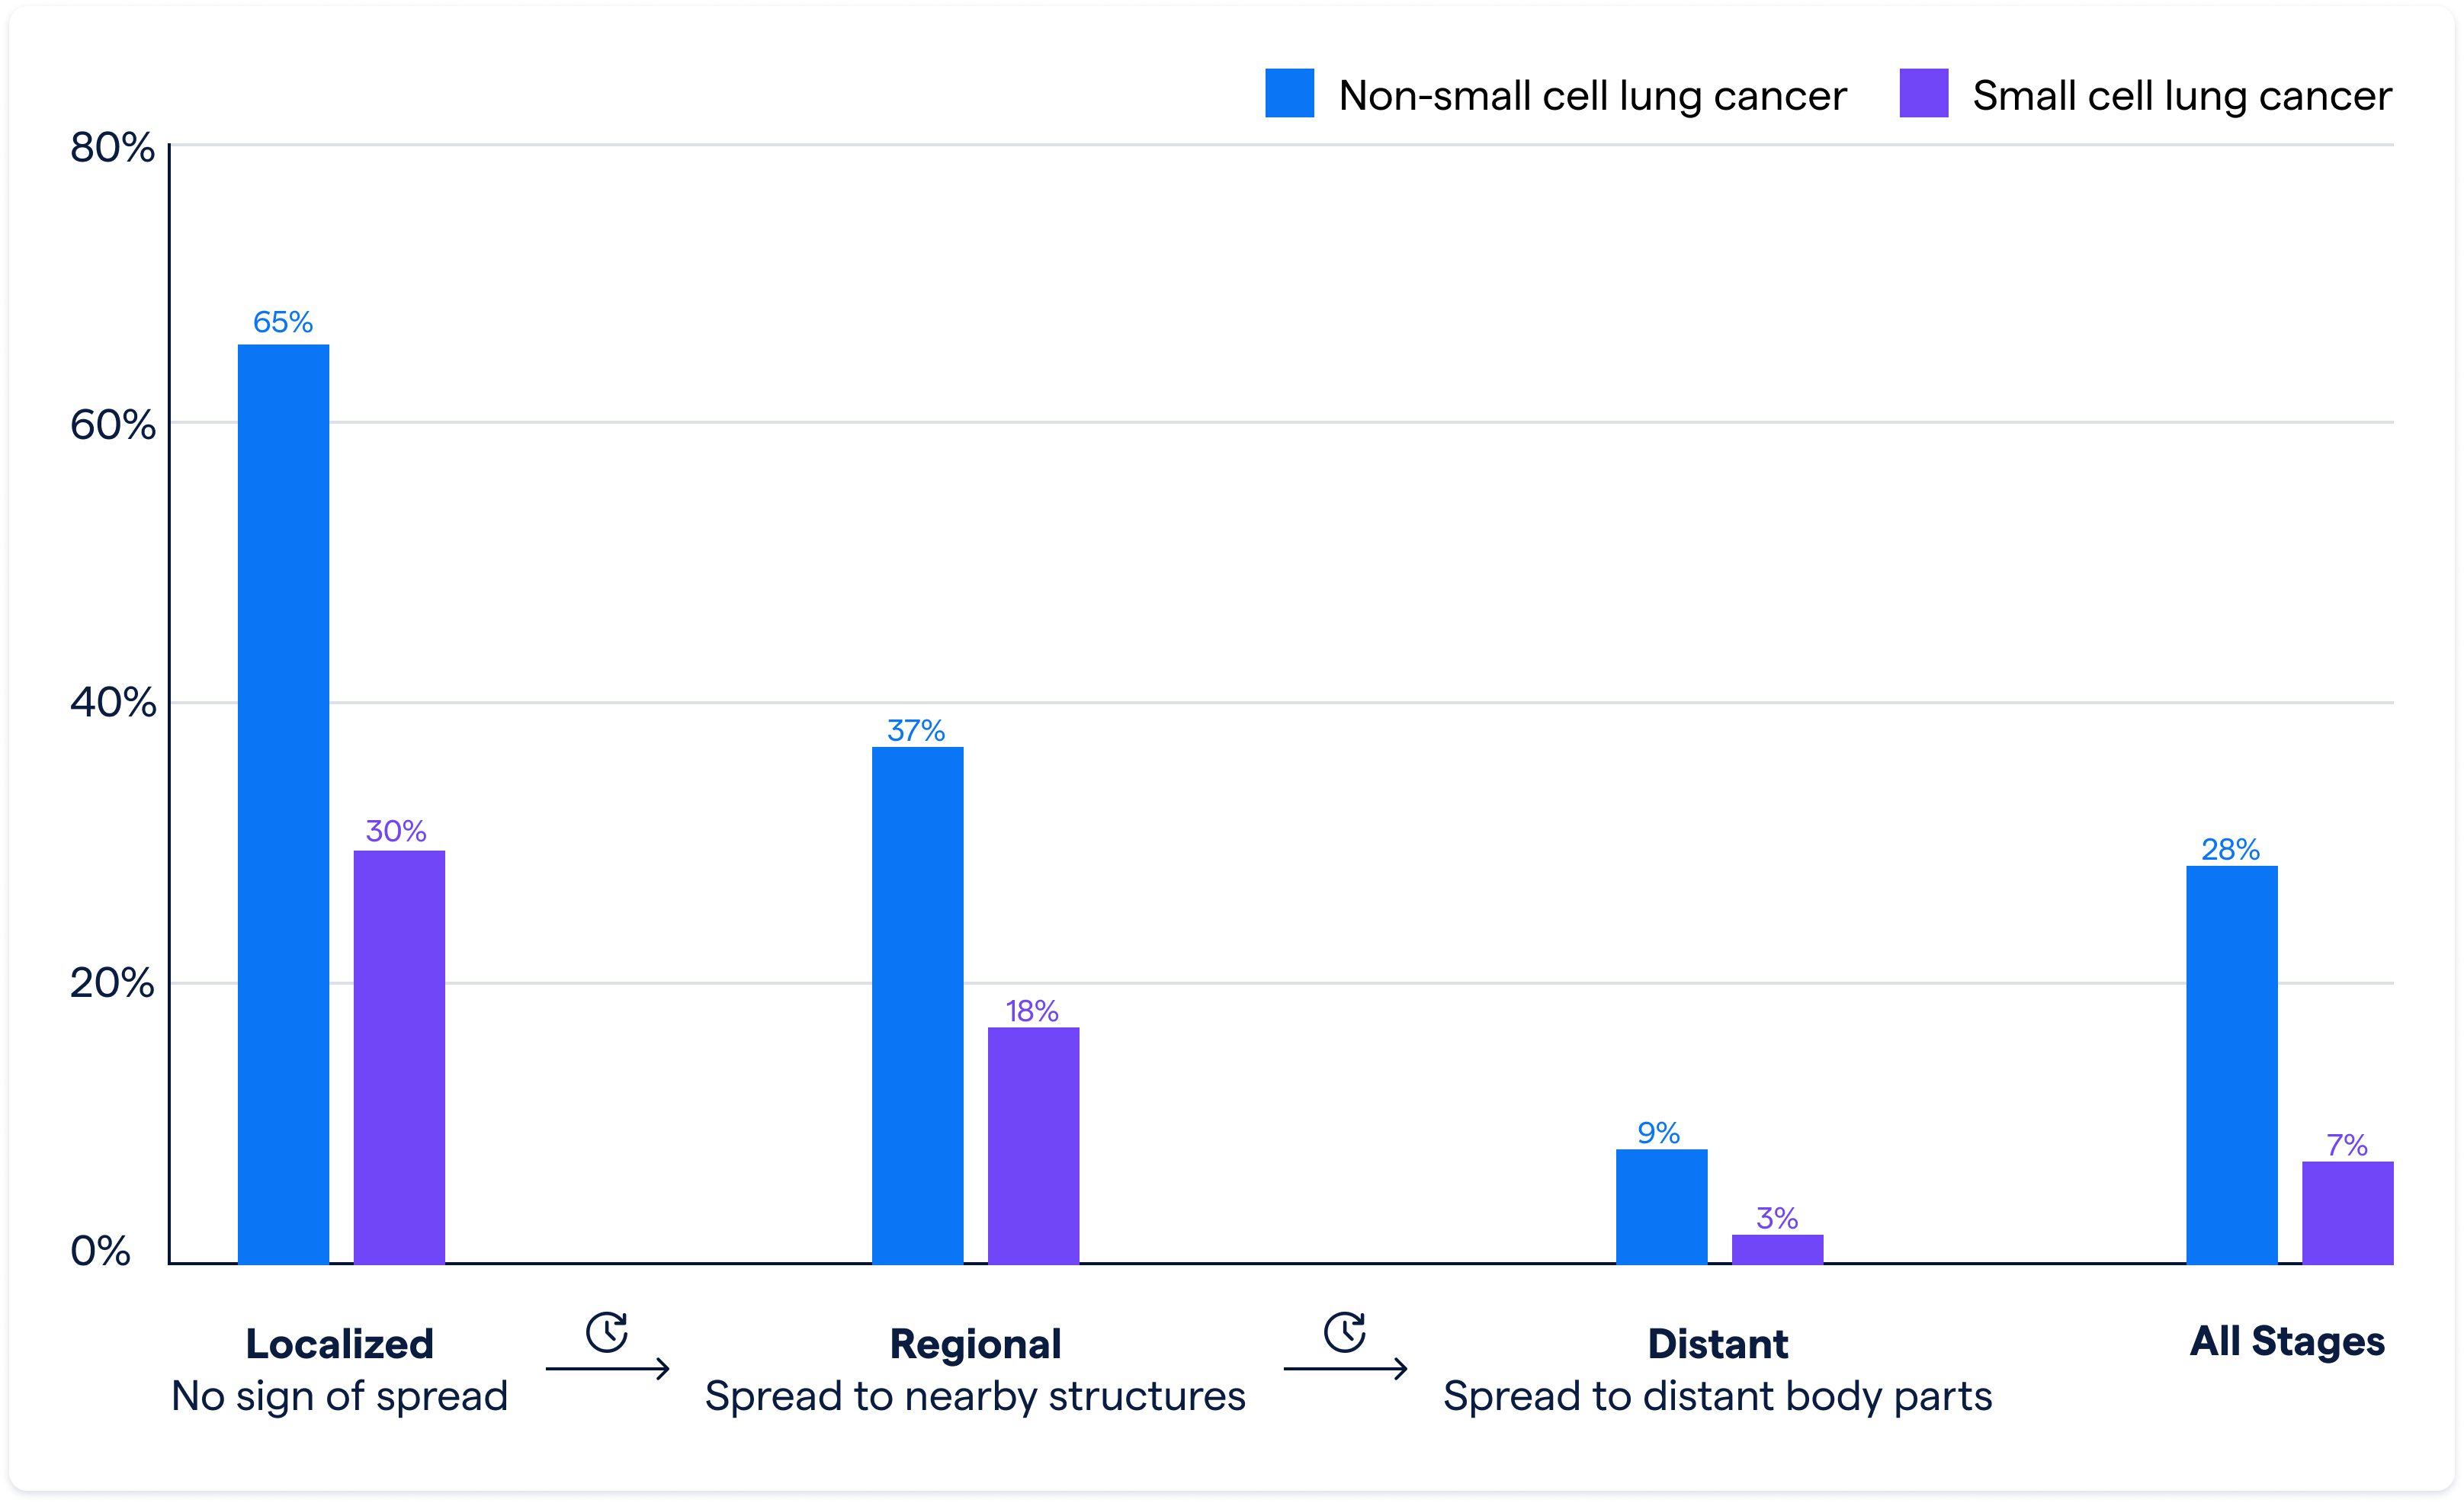Select the purple 18% Regional bar

coord(1033,1145)
